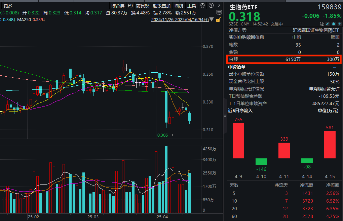Screen dimensions: 343x221
Task: Click the WP indicator icon on the chart
Action: pos(219,13)
